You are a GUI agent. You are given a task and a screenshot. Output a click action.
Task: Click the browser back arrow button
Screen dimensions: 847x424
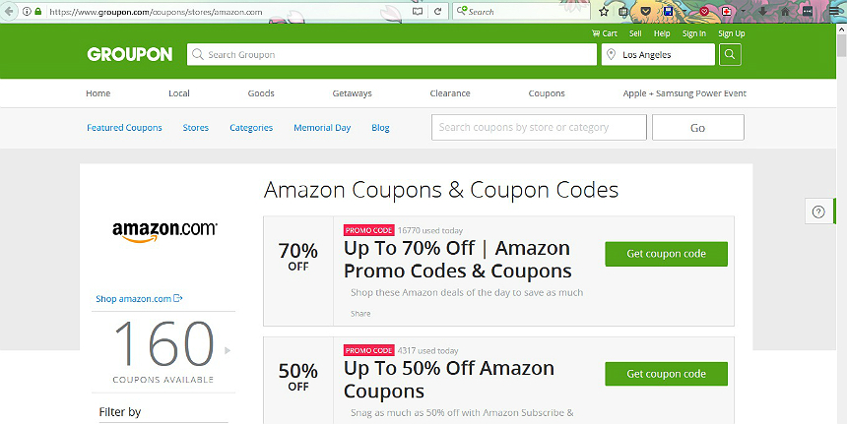(x=8, y=11)
